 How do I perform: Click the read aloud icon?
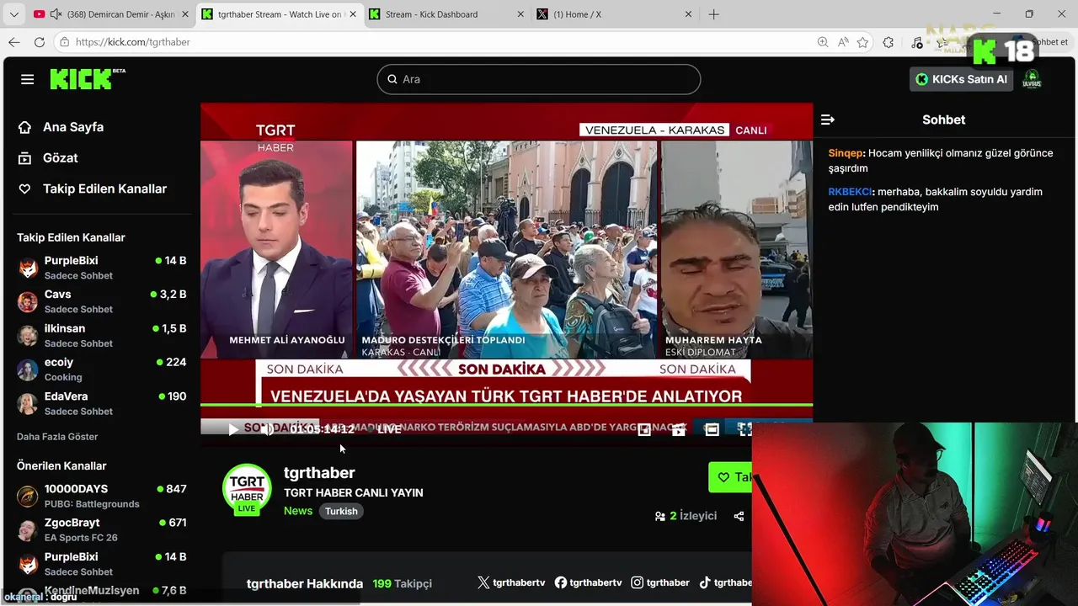click(x=843, y=42)
